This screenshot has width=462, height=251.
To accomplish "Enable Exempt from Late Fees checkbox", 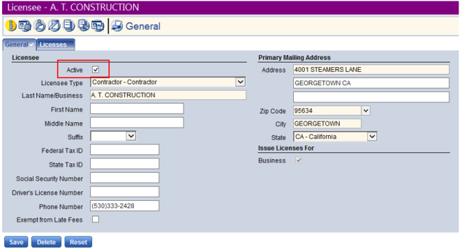I will pos(95,219).
